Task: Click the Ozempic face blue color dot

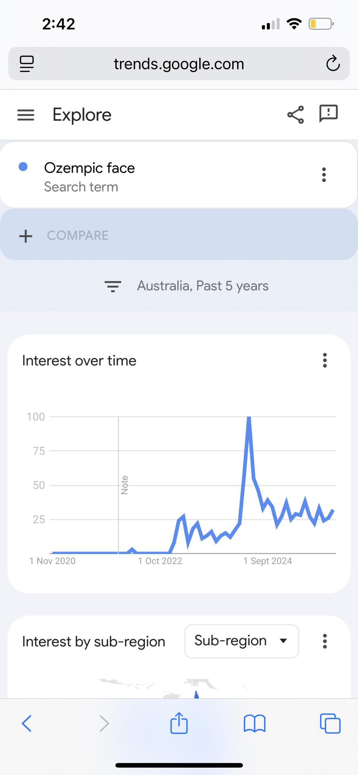Action: coord(23,167)
